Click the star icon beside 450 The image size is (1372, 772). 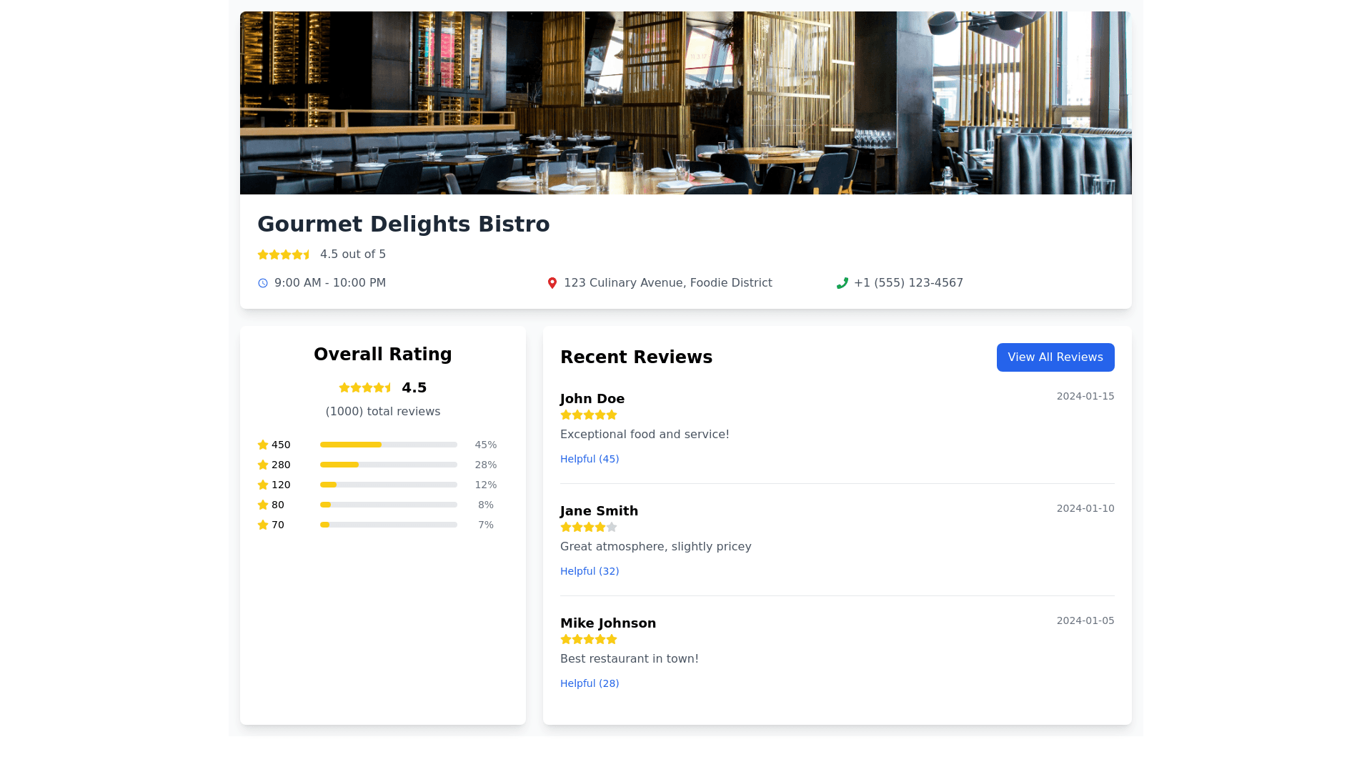click(263, 445)
